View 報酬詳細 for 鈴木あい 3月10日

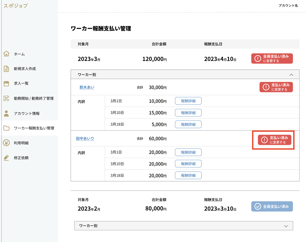point(188,113)
